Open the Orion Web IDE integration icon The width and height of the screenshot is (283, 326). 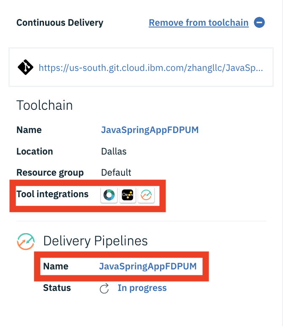click(128, 195)
